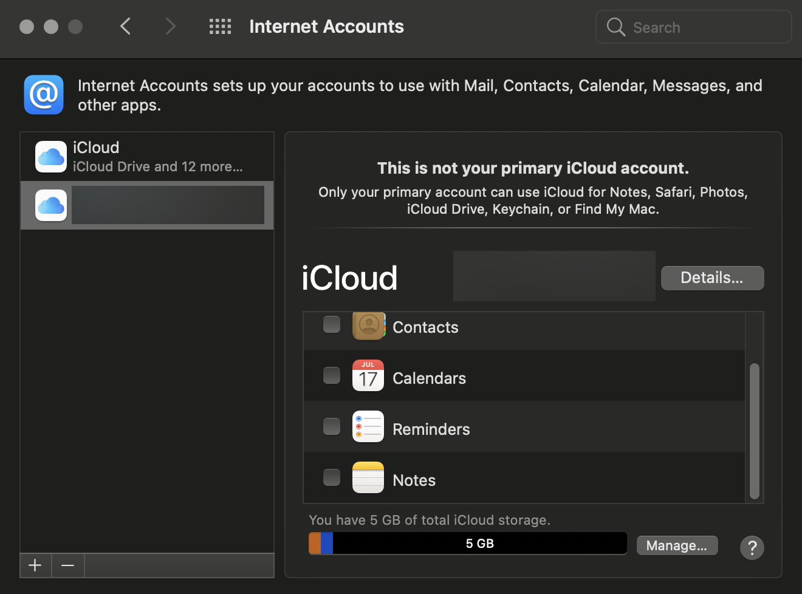Open Manage iCloud storage
The height and width of the screenshot is (594, 802).
pyautogui.click(x=677, y=545)
